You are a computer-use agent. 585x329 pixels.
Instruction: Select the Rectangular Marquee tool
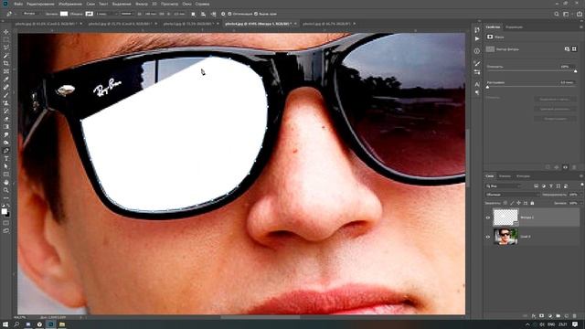click(x=6, y=40)
